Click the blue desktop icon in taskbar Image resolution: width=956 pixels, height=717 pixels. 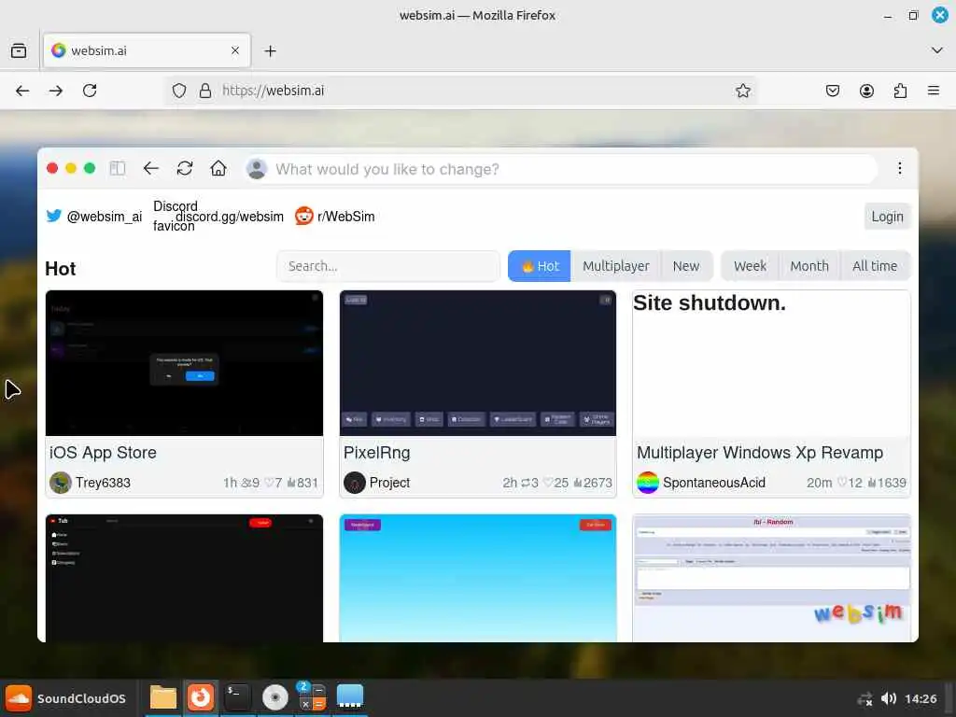(x=350, y=696)
